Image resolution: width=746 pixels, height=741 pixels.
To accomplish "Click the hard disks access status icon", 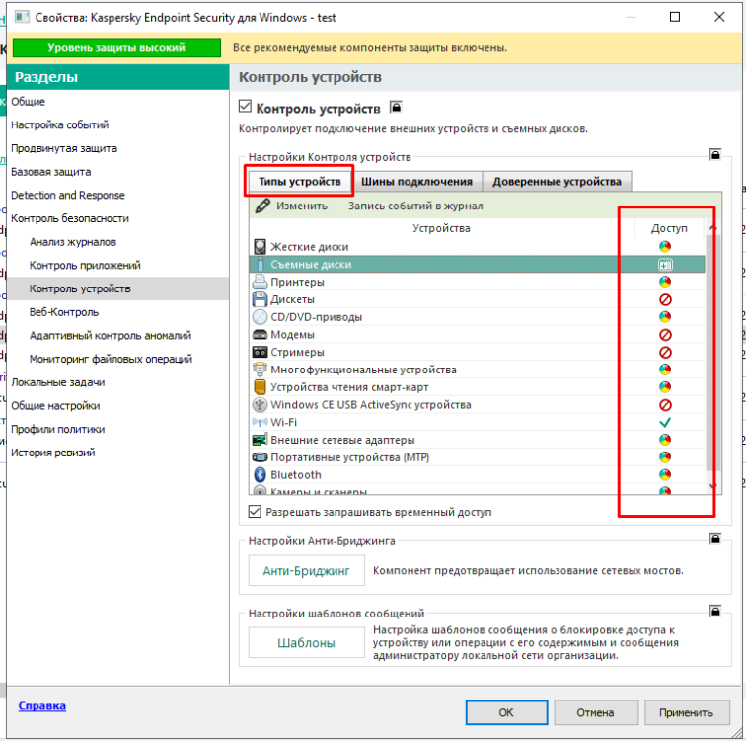I will (665, 247).
